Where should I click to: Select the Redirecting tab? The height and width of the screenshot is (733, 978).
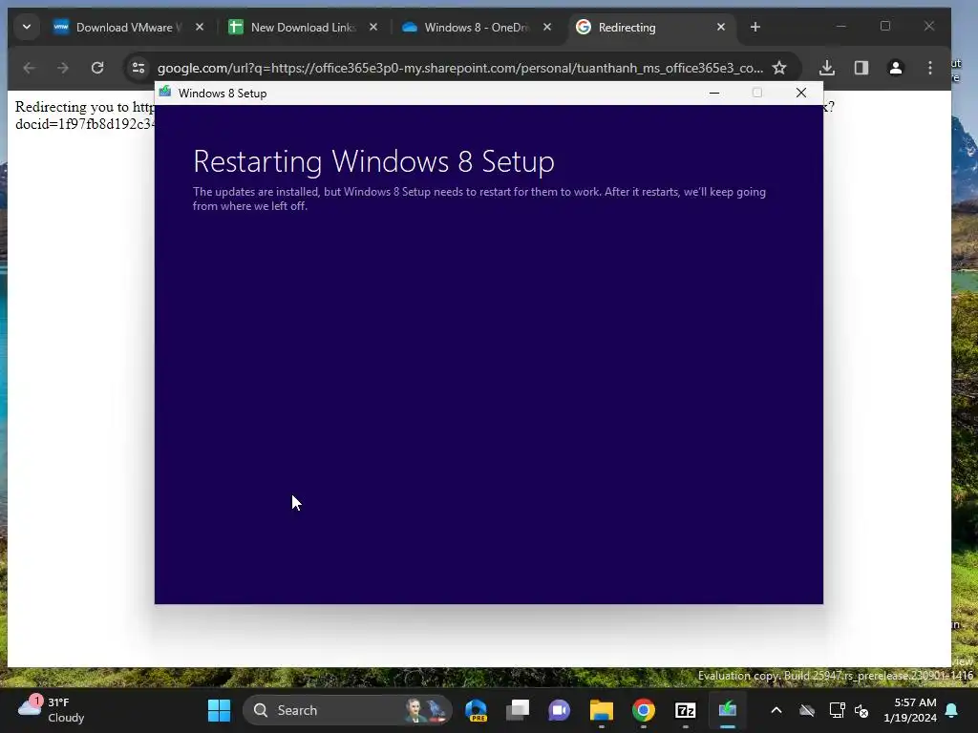click(651, 28)
